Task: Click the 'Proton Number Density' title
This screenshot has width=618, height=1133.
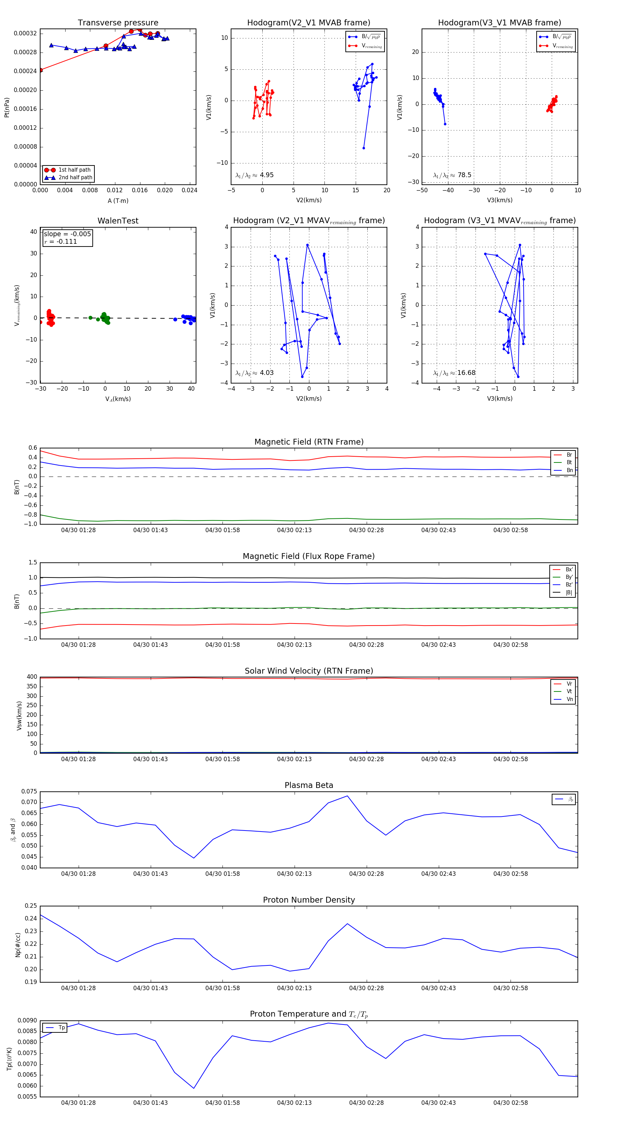Action: [x=309, y=900]
